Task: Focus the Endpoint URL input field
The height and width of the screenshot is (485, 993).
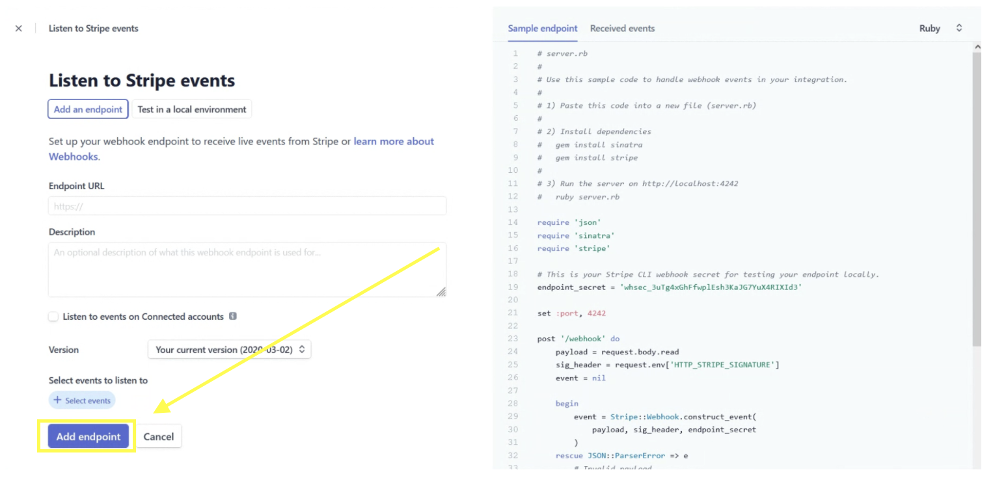Action: tap(247, 206)
